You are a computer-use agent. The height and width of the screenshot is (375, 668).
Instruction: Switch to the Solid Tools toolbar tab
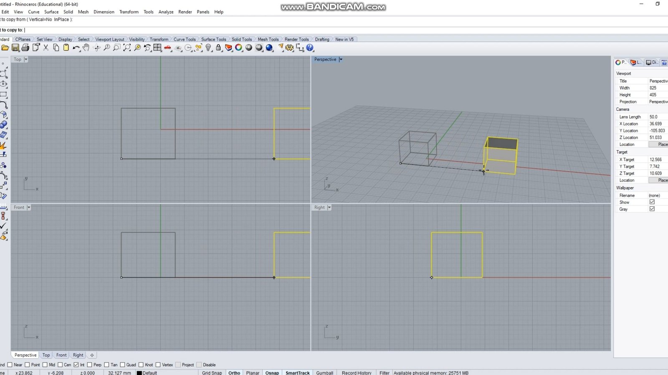pyautogui.click(x=242, y=39)
